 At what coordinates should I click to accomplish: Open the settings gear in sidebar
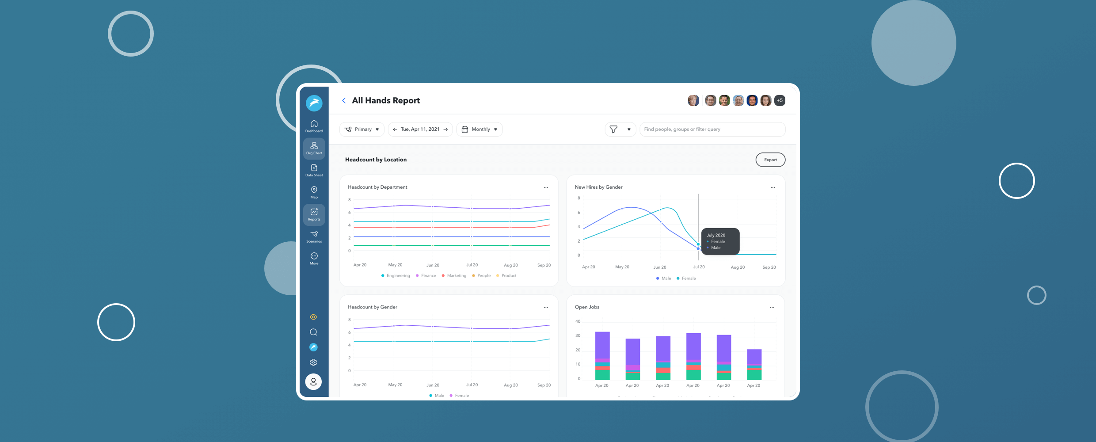[313, 362]
